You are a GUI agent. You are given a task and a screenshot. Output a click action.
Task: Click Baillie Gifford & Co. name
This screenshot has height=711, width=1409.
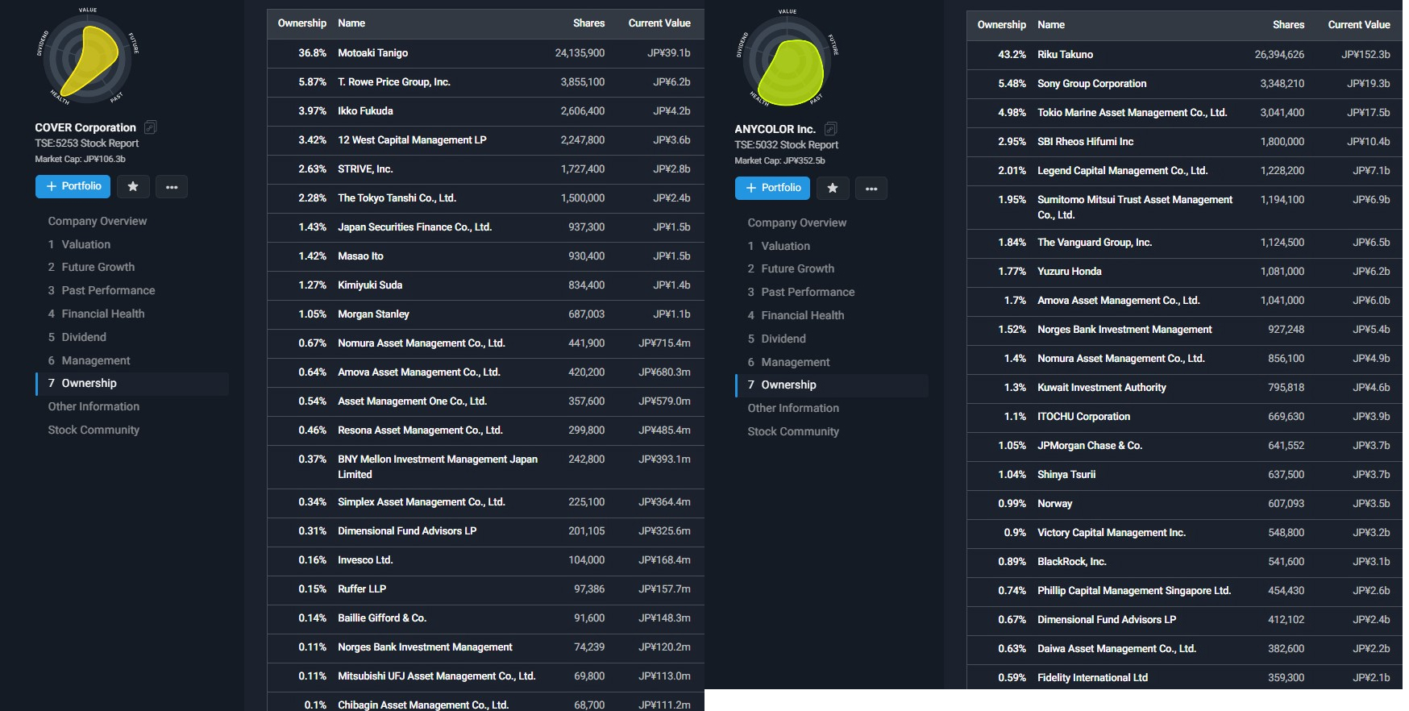tap(382, 618)
